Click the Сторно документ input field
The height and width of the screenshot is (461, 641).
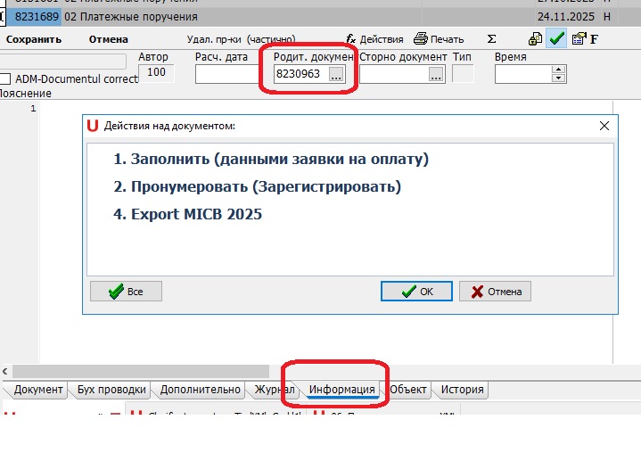point(394,74)
